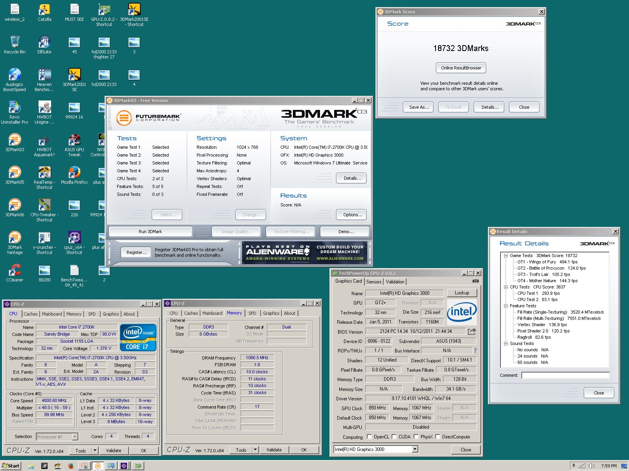Select the CPU-Tweaker - Shortcut icon
This screenshot has height=471, width=629.
pyautogui.click(x=44, y=210)
